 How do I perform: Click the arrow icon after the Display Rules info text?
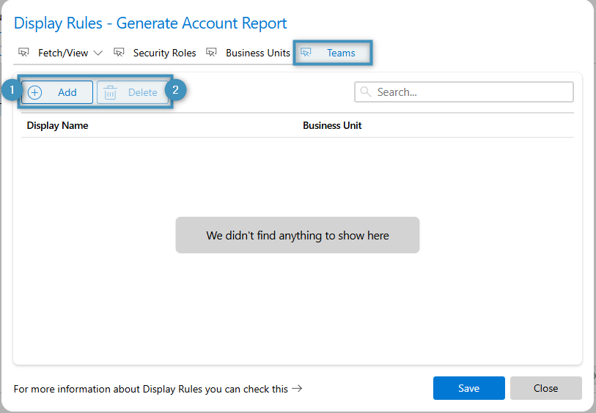(297, 389)
